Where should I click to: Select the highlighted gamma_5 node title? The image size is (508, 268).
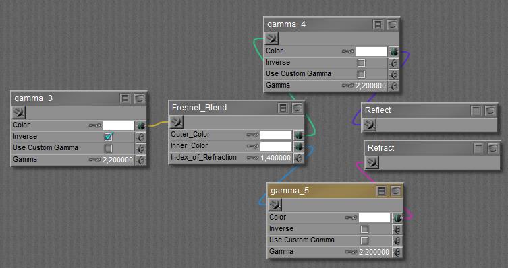289,191
